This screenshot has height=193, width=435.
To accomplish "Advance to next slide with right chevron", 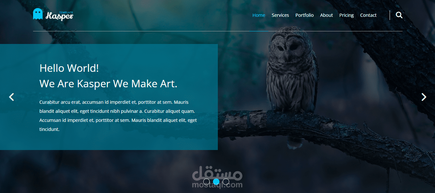I will point(424,97).
